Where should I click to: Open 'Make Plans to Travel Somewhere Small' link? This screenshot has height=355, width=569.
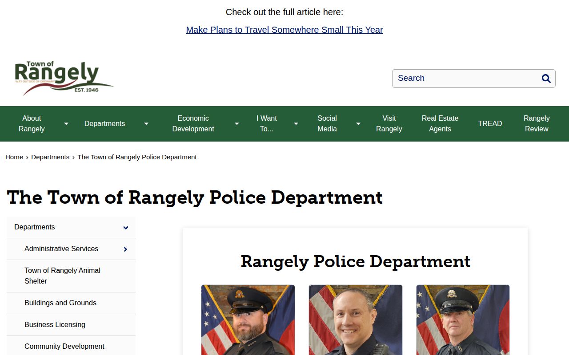(x=284, y=30)
